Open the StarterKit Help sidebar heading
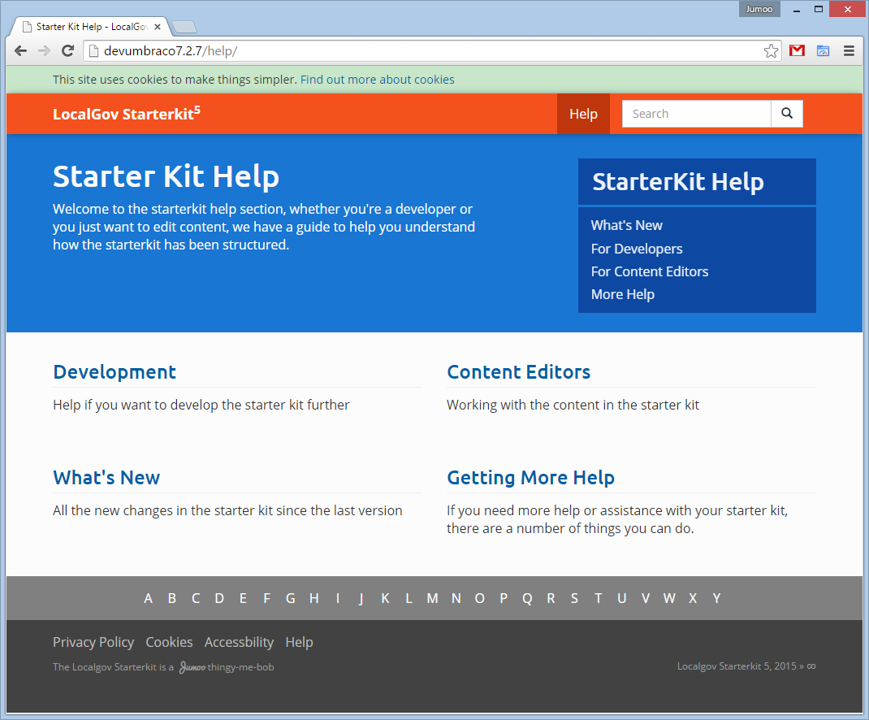Image resolution: width=869 pixels, height=720 pixels. [x=678, y=182]
